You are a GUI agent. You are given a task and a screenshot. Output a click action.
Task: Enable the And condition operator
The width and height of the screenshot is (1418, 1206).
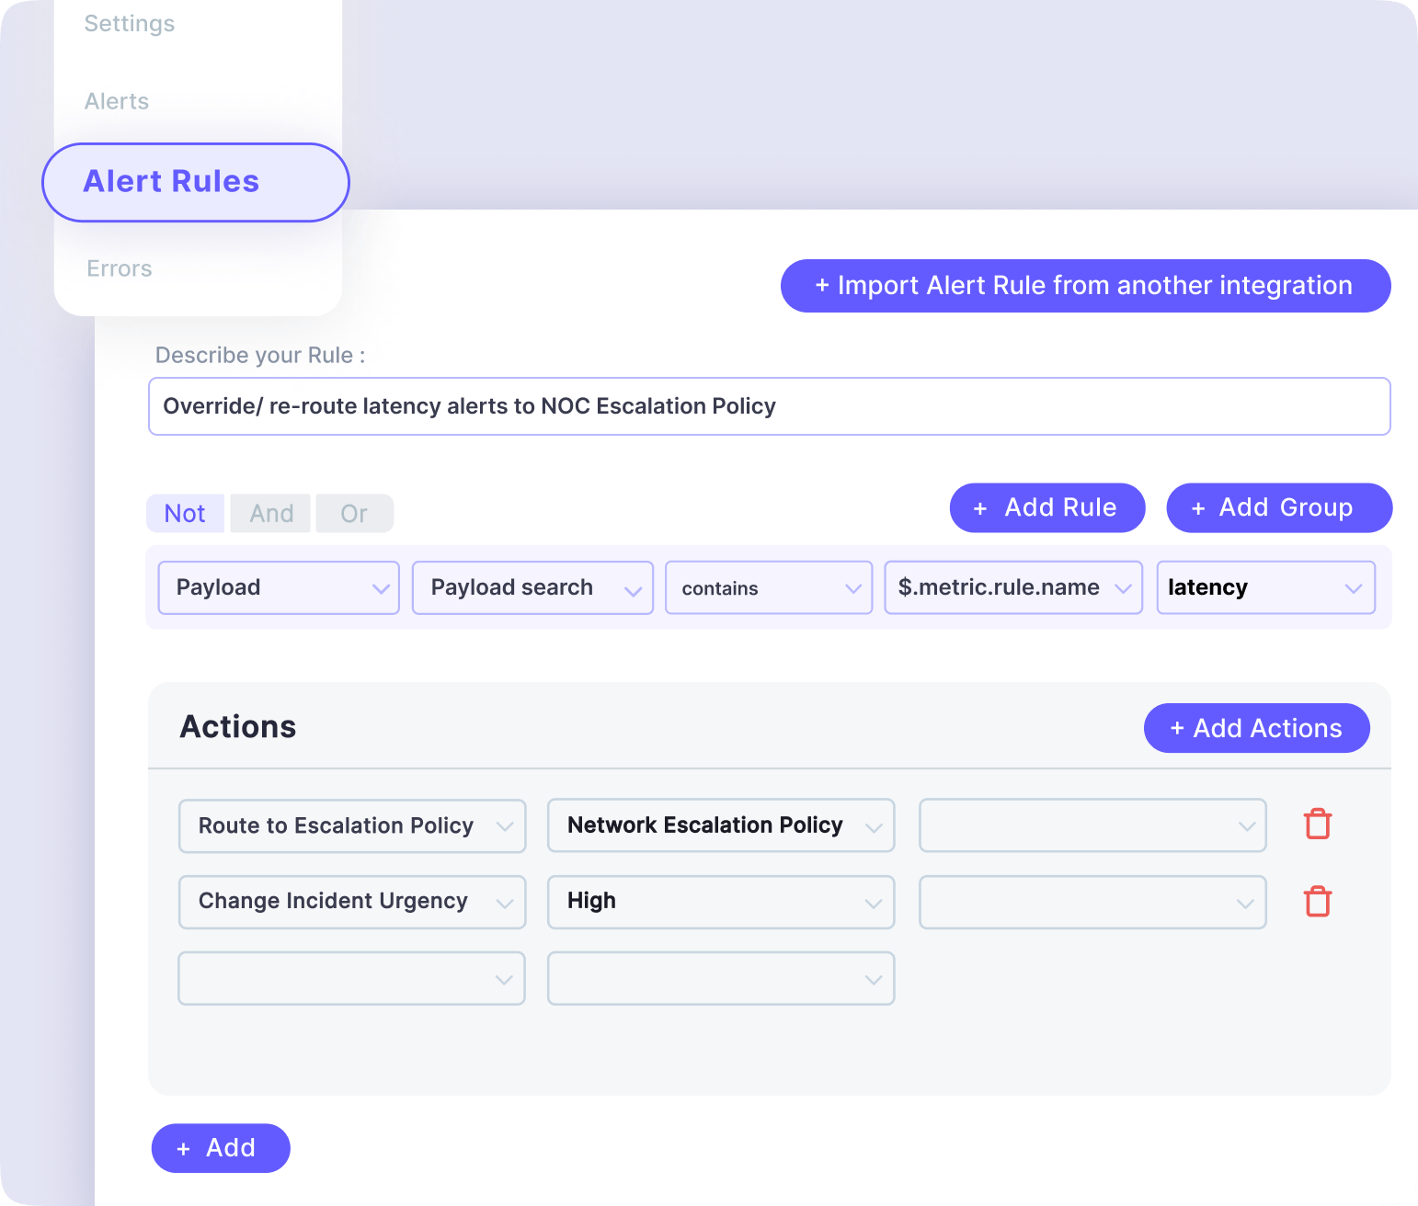(x=269, y=513)
